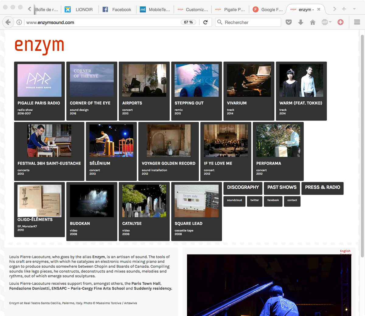Open the contact button

292,201
